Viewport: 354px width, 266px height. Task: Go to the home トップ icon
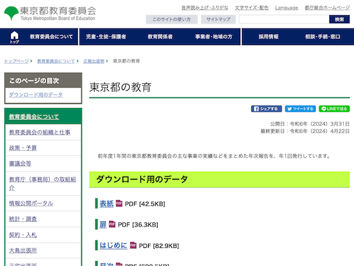(15, 37)
